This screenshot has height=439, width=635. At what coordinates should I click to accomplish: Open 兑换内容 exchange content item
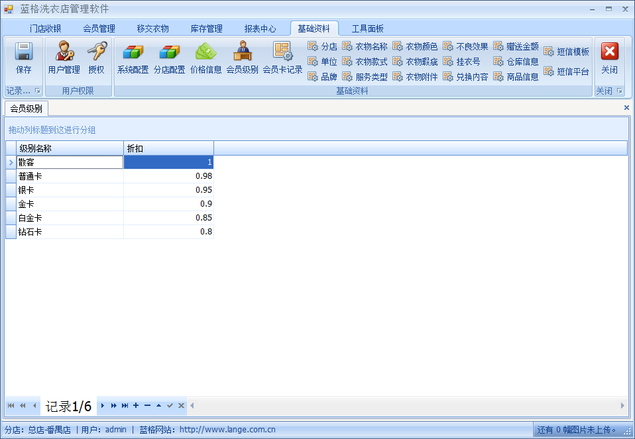(465, 76)
